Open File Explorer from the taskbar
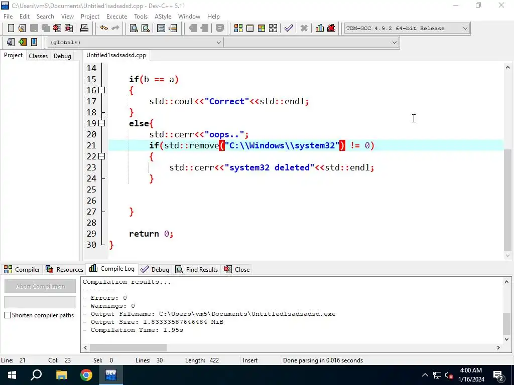514x385 pixels. click(61, 375)
